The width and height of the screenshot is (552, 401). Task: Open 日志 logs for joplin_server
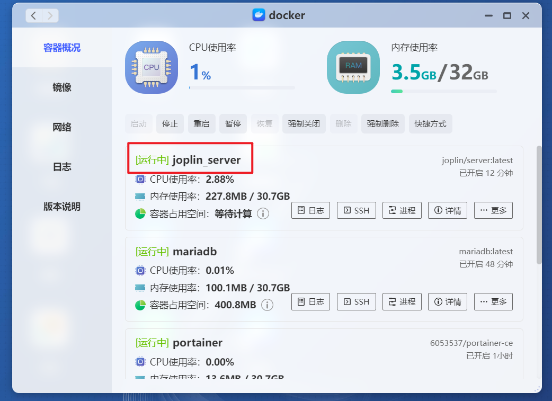point(310,210)
